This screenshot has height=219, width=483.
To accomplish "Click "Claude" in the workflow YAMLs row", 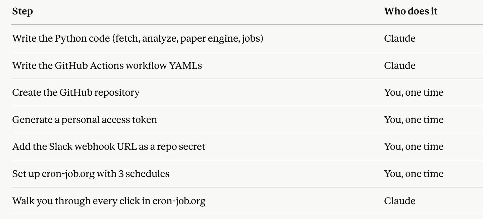I will (x=400, y=65).
